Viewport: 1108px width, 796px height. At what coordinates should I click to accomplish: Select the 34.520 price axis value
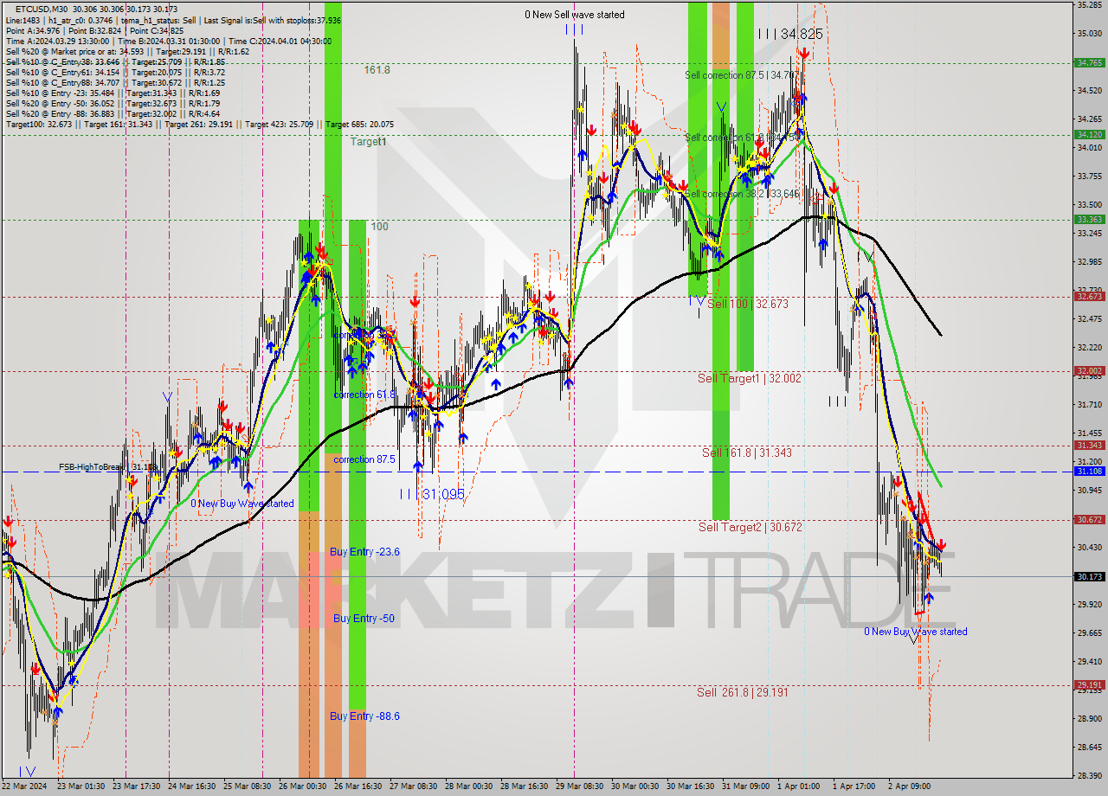[x=1090, y=90]
